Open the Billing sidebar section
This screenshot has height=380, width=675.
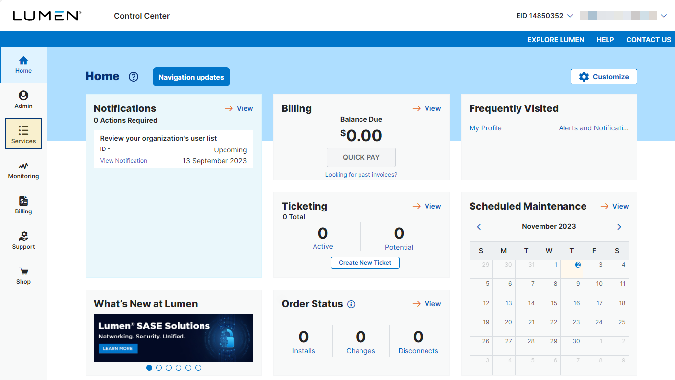(x=23, y=206)
